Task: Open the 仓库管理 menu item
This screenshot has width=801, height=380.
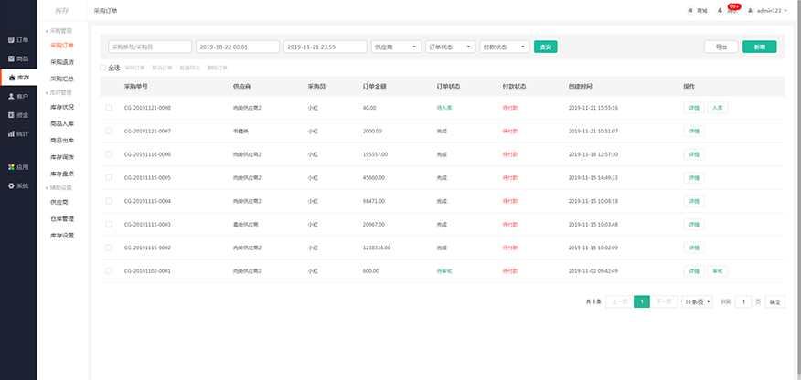Action: [x=62, y=218]
